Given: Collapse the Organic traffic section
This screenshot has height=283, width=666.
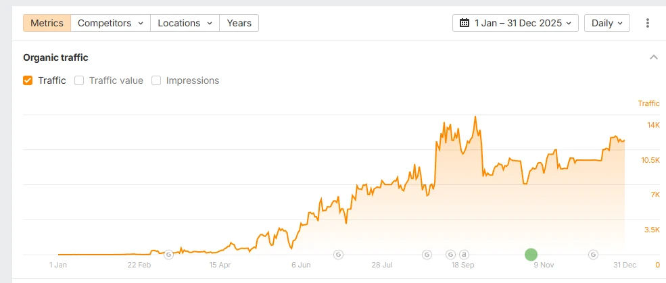Looking at the screenshot, I should point(654,57).
